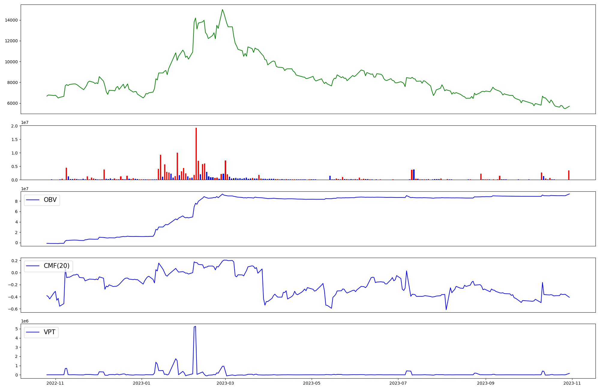Click the blue line sample in OBV legend

(x=33, y=200)
